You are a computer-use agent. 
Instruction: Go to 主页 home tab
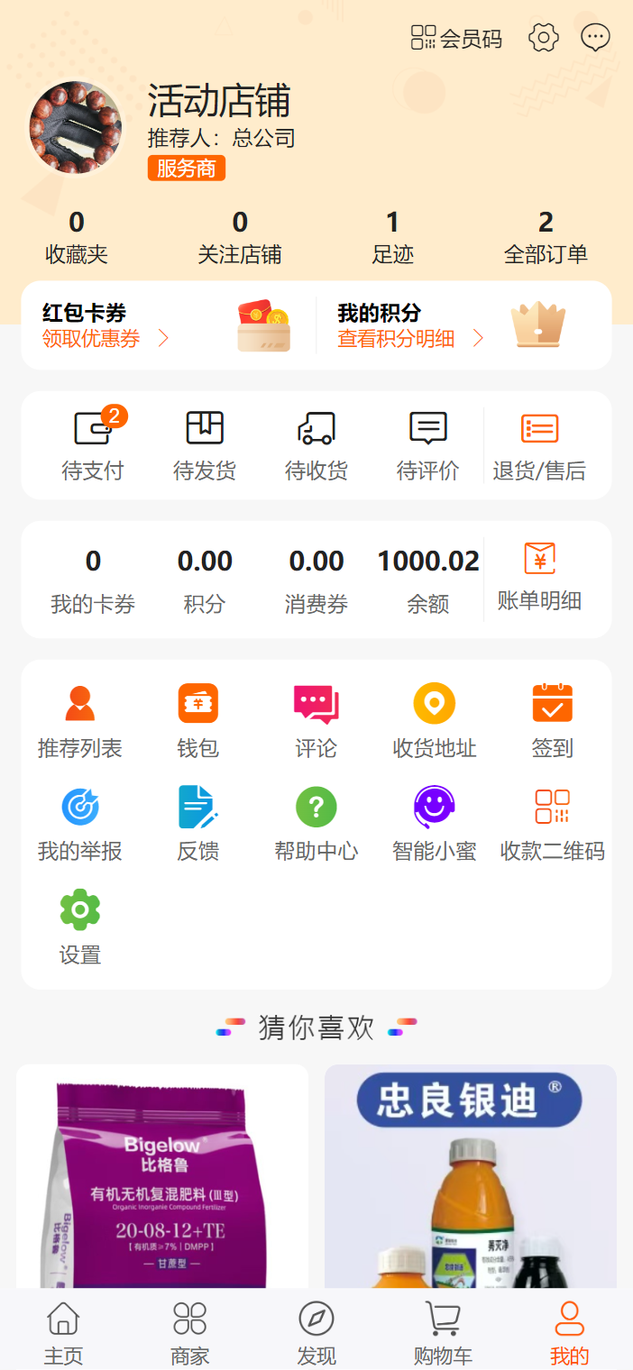coord(63,1333)
